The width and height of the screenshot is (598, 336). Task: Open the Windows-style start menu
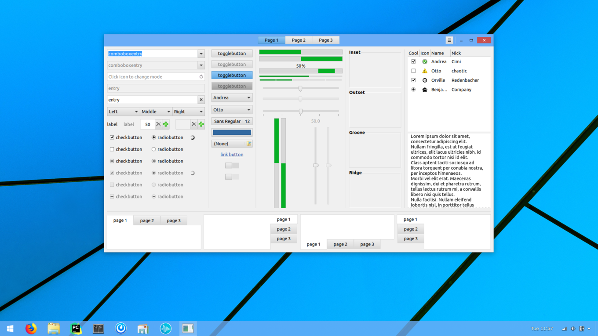click(x=10, y=329)
